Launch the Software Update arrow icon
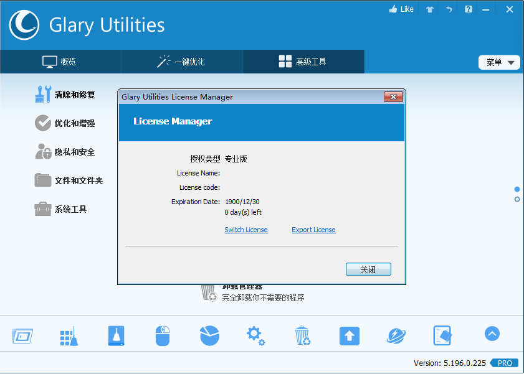The width and height of the screenshot is (524, 374). click(349, 335)
